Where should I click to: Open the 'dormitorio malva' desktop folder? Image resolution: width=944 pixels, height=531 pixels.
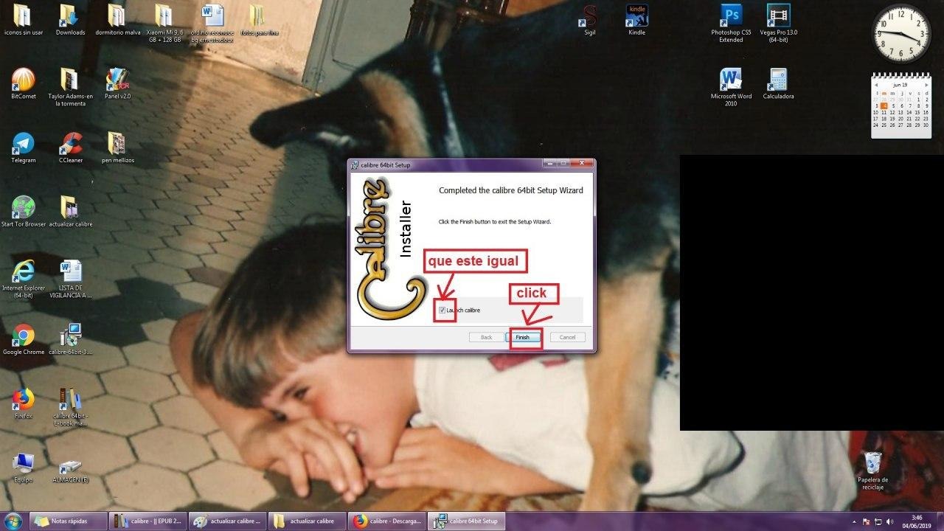[117, 20]
